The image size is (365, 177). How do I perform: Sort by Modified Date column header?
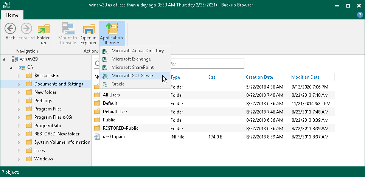point(305,77)
